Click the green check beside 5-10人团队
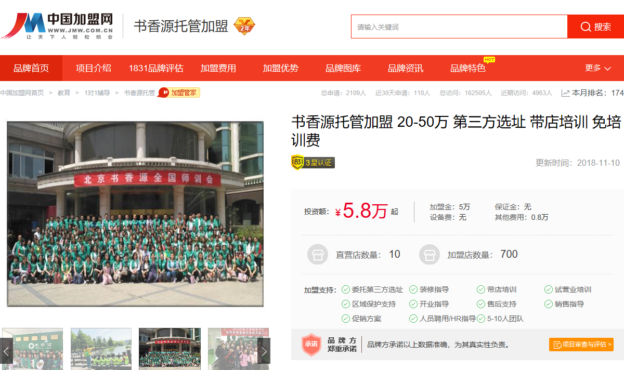The width and height of the screenshot is (624, 370). (x=481, y=319)
